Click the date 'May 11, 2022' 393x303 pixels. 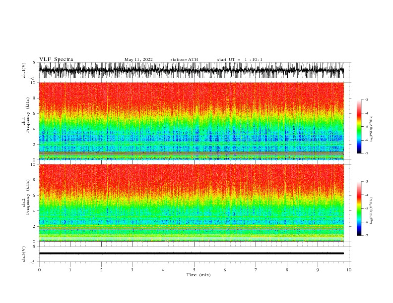[x=138, y=59]
